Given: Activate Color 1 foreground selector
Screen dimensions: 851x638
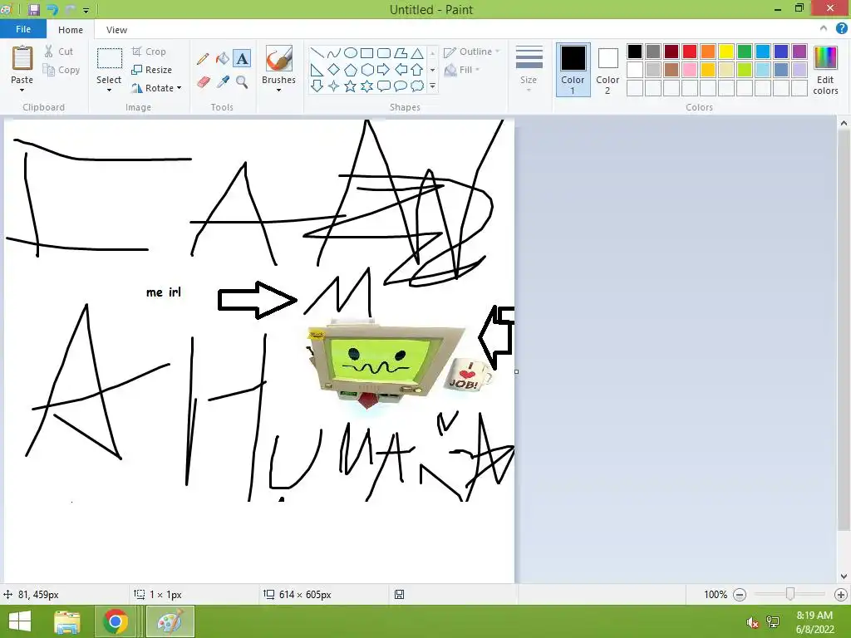Looking at the screenshot, I should (573, 70).
